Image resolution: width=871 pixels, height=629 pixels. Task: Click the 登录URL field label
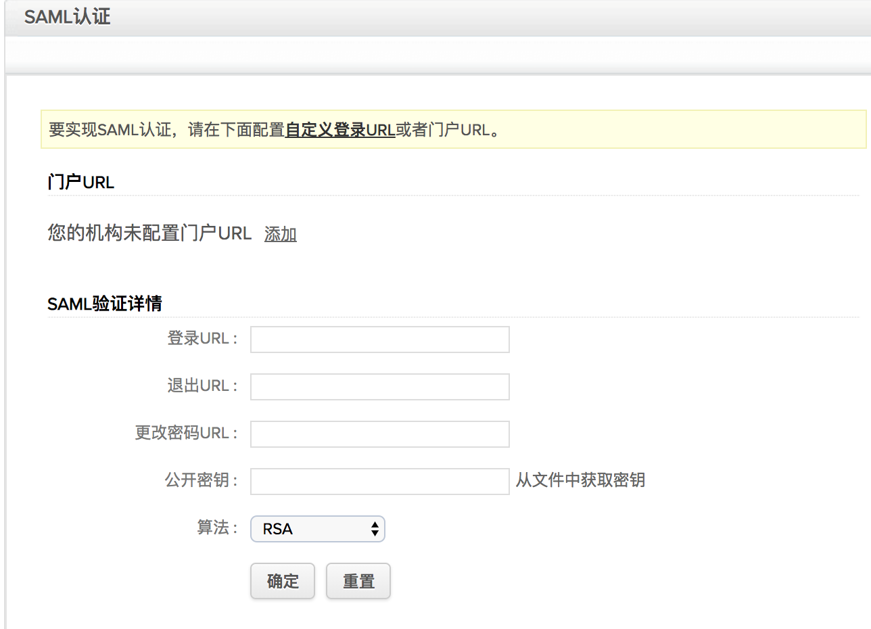202,338
